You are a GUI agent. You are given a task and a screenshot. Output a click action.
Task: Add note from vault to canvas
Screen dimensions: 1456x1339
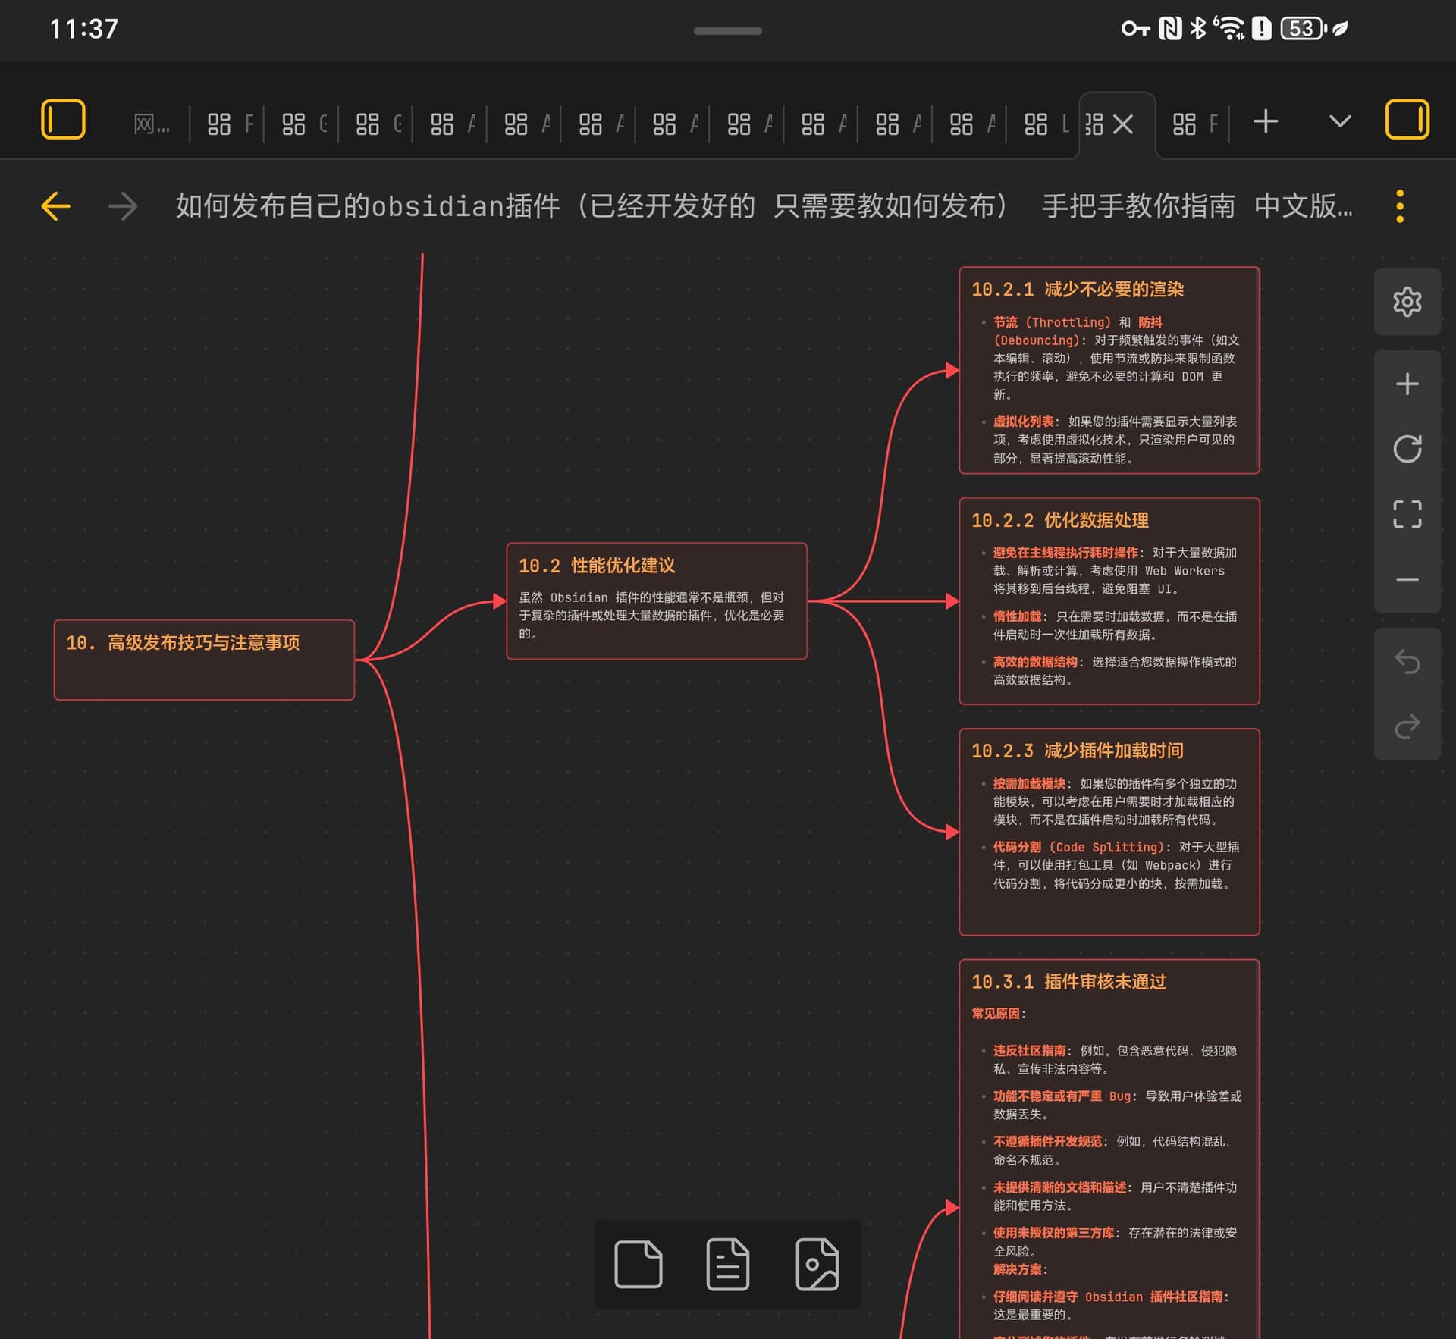coord(727,1264)
